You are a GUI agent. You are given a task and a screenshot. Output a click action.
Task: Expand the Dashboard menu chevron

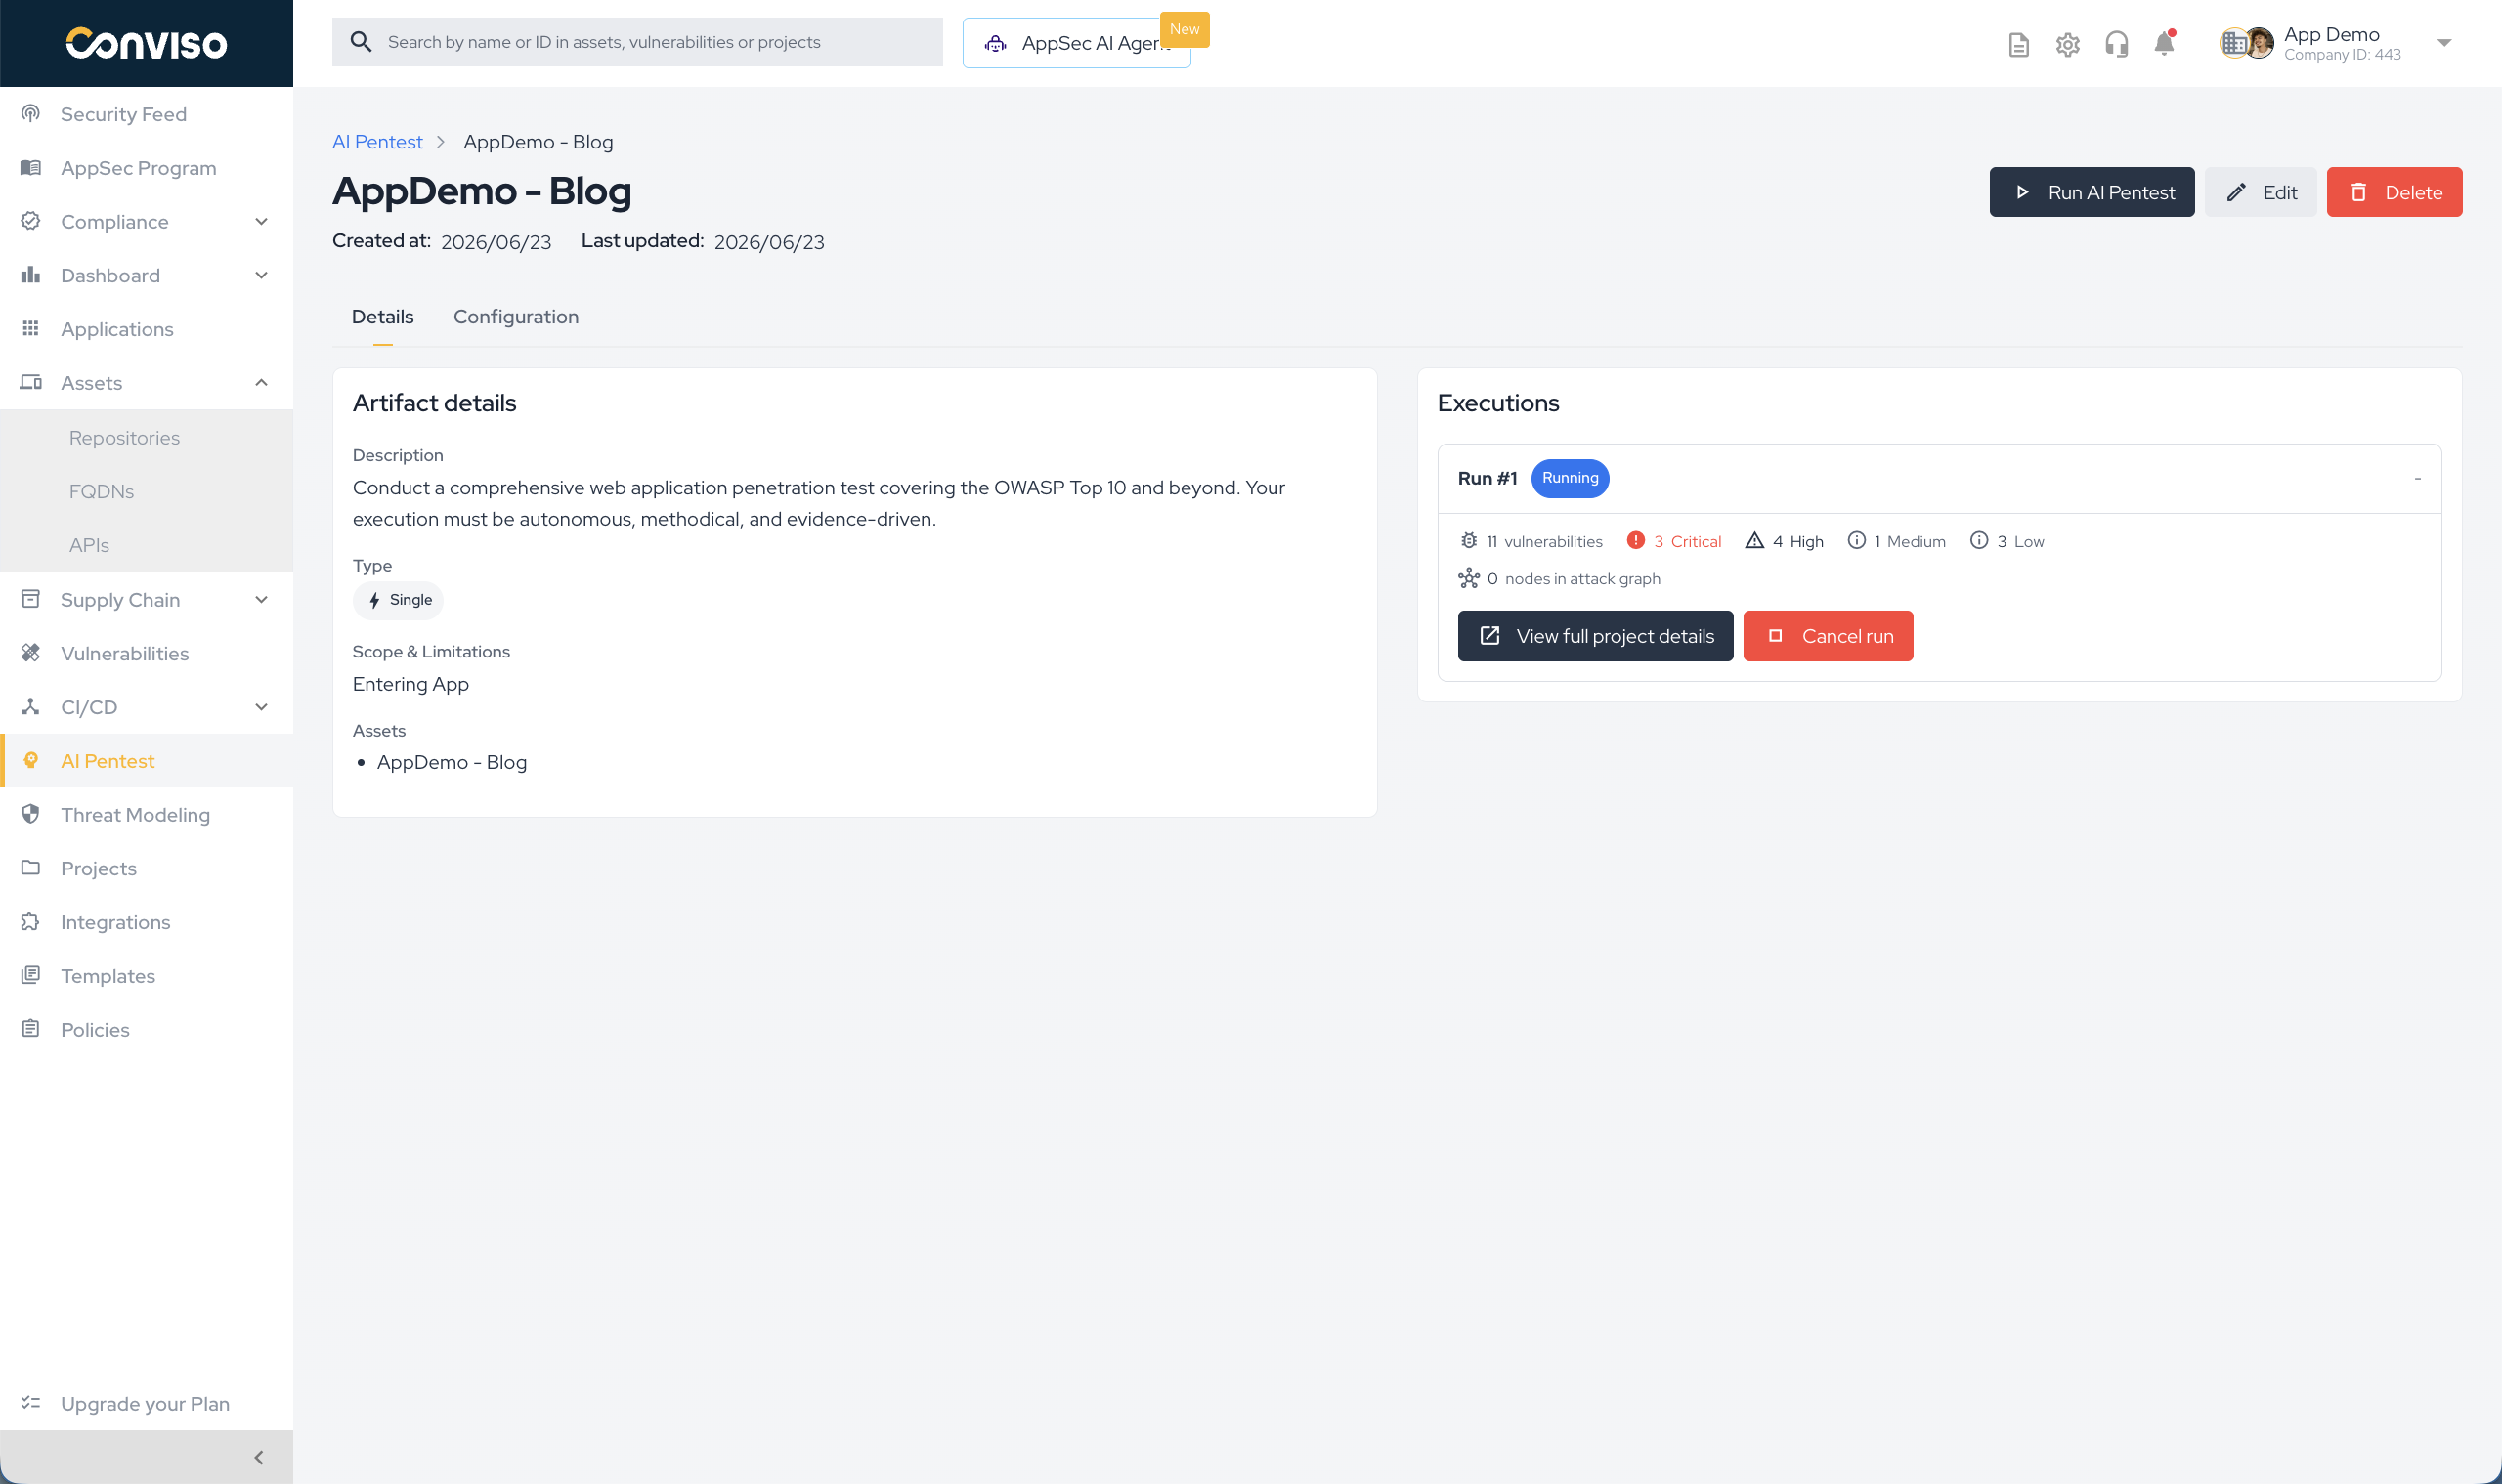(261, 275)
